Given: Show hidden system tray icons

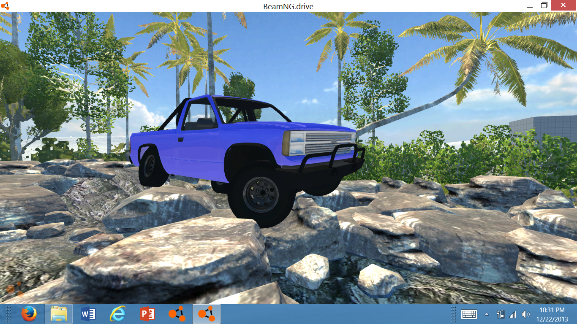Looking at the screenshot, I should pos(487,314).
